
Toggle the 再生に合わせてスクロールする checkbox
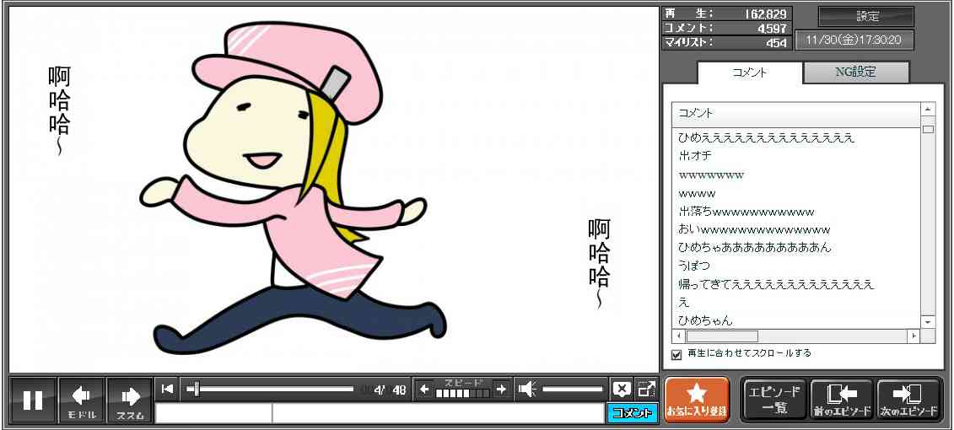676,354
